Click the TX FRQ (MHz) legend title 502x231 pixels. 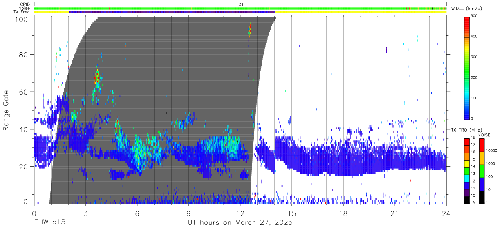click(466, 130)
